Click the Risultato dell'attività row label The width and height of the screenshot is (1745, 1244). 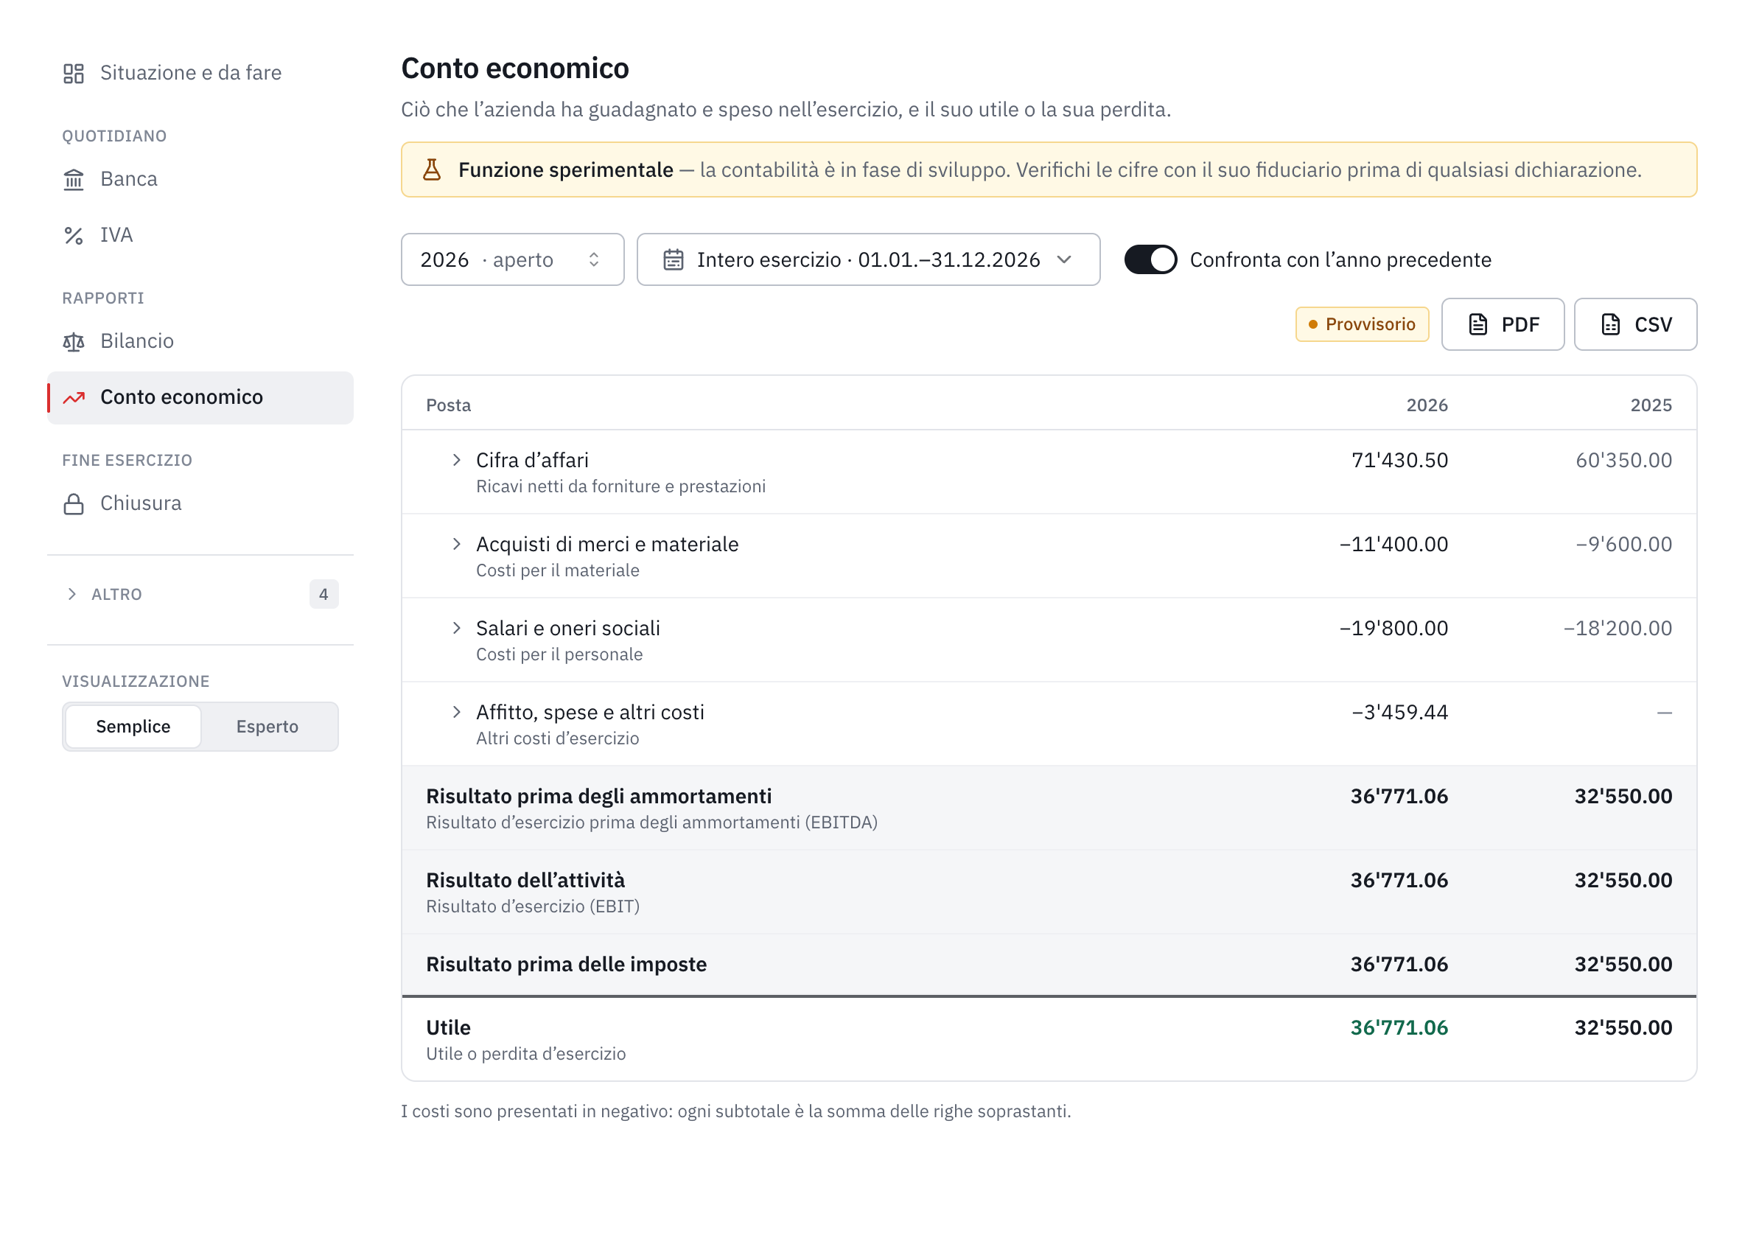pos(525,881)
